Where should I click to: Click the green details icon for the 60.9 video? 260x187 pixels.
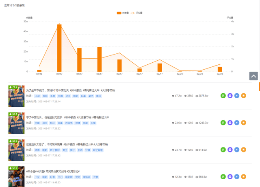coord(223,150)
